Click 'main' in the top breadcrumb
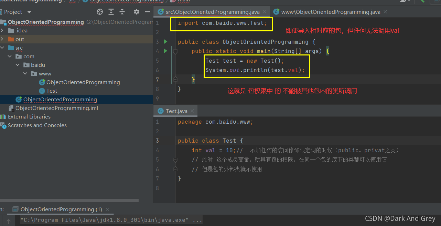Image resolution: width=441 pixels, height=226 pixels. (183, 1)
